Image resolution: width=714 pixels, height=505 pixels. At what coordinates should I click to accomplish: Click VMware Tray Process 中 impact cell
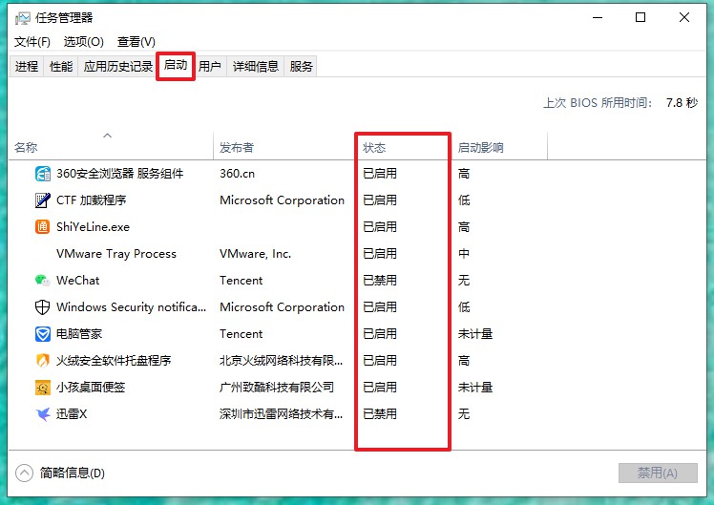point(464,254)
